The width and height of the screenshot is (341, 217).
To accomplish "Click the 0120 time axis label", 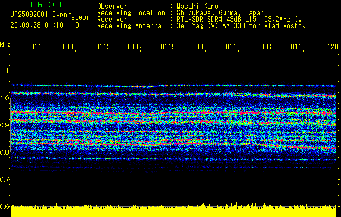I will pos(331,47).
